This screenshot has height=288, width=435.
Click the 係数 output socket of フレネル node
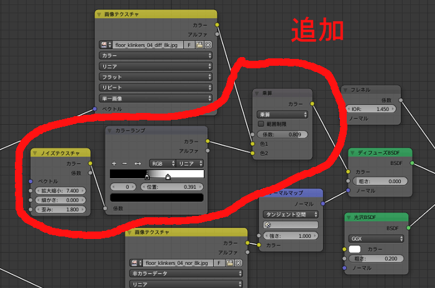[x=401, y=100]
